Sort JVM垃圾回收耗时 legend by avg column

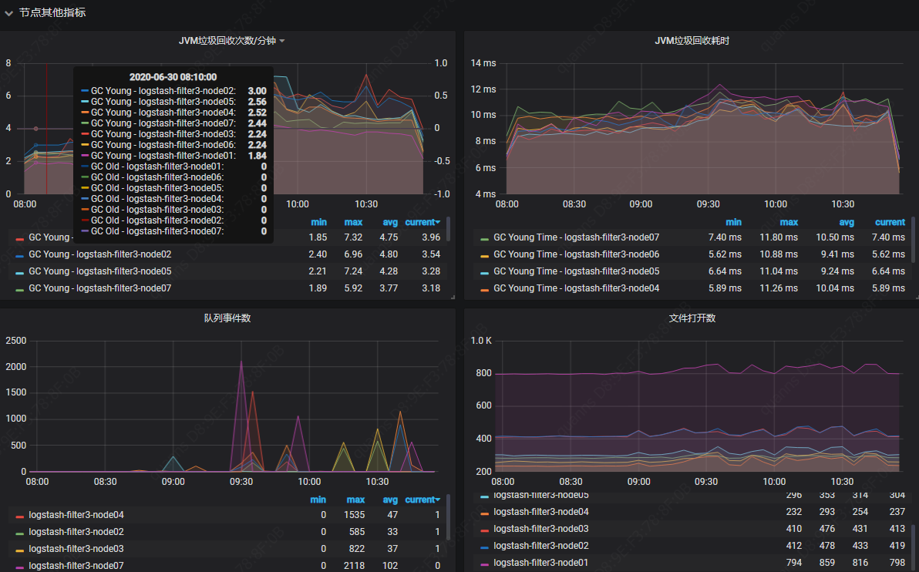click(847, 222)
